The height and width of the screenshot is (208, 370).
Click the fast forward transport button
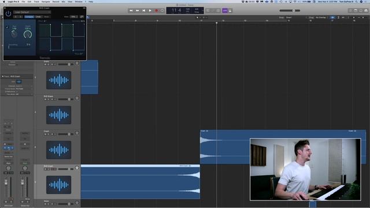[138, 10]
